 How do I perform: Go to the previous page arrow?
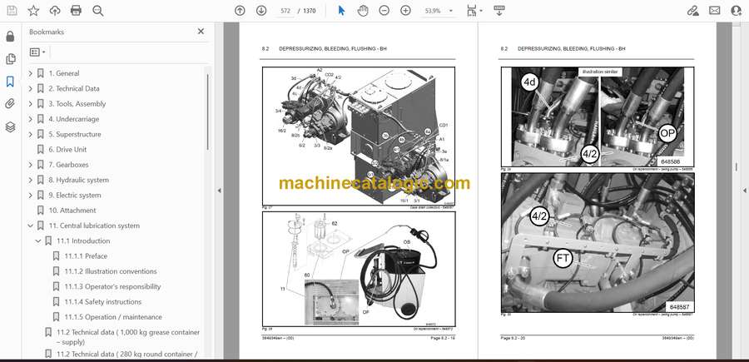[x=240, y=11]
